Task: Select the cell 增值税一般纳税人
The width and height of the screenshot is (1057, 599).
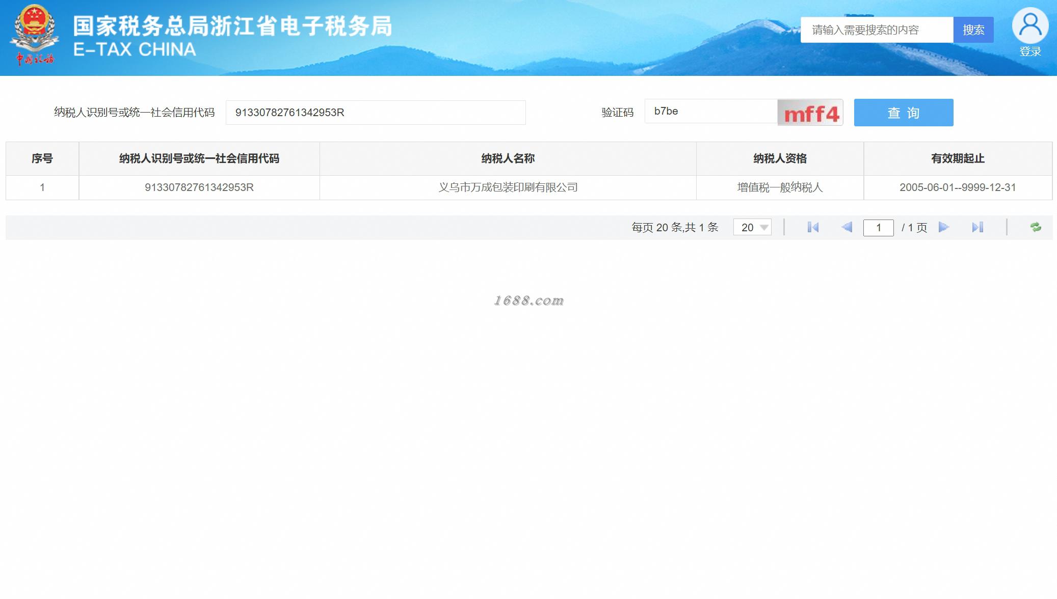Action: tap(780, 187)
